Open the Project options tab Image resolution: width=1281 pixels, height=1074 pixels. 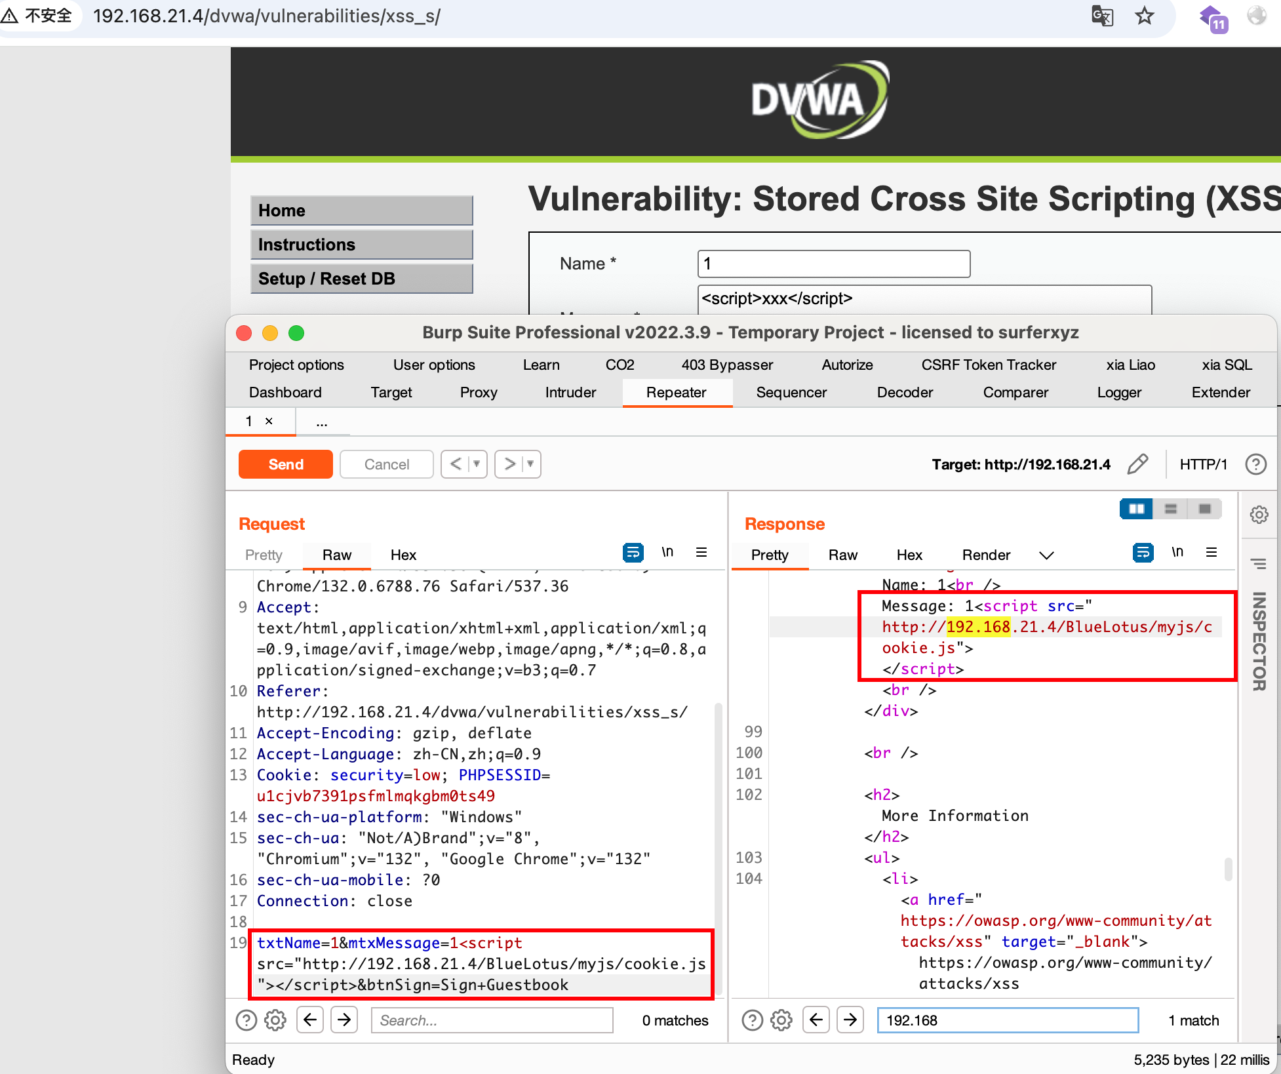(296, 365)
